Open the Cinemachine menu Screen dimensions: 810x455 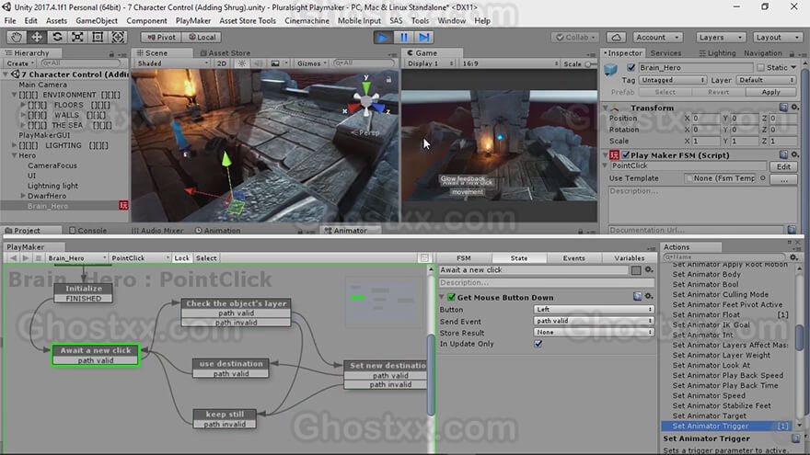(307, 20)
